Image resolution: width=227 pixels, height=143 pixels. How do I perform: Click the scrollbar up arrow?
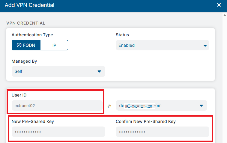225,15
